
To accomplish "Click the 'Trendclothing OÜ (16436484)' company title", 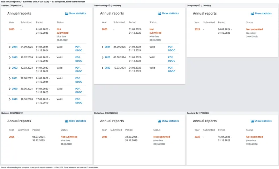I will 107,6.
